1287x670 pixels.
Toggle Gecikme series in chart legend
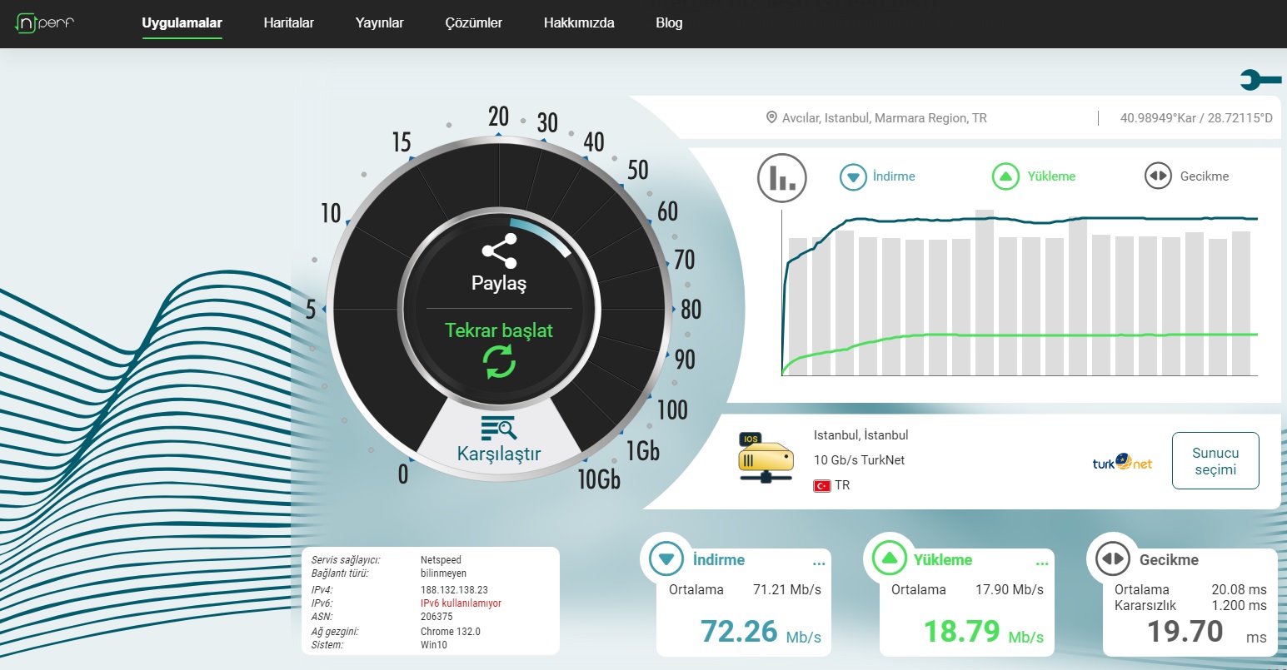click(1205, 176)
